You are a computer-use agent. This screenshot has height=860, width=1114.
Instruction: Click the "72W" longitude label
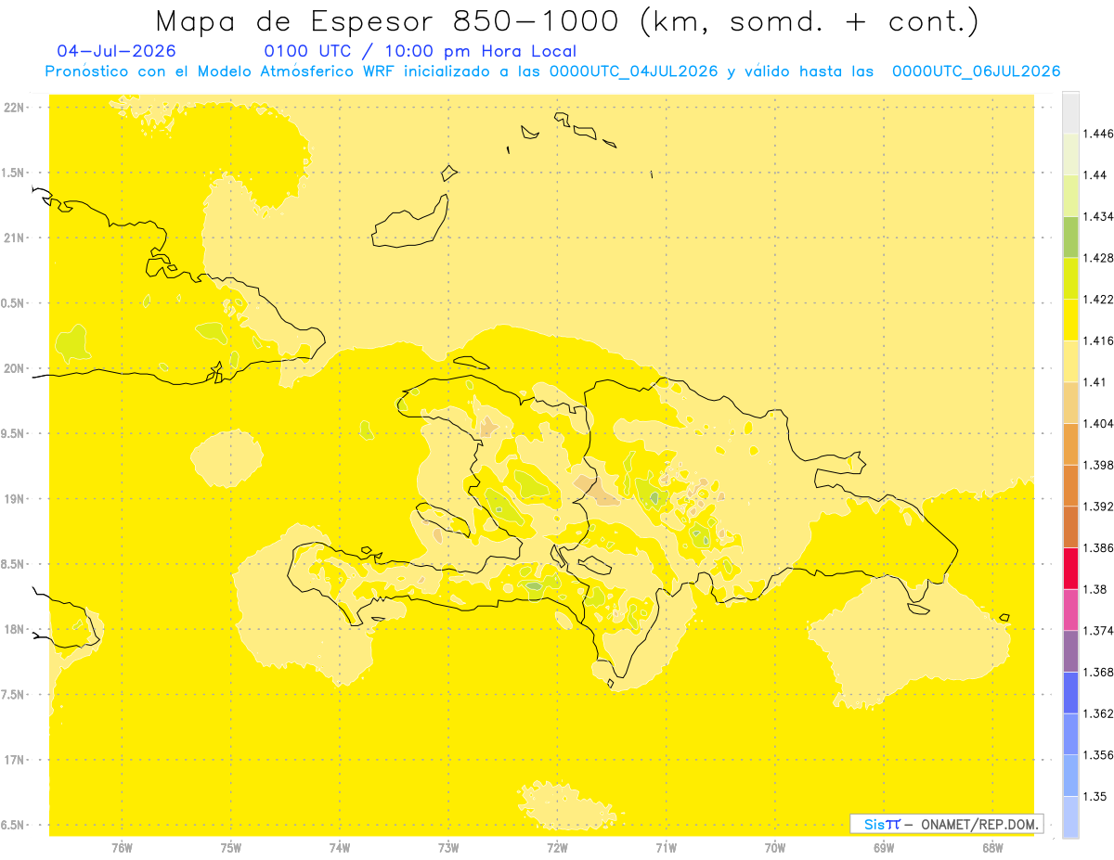click(557, 848)
